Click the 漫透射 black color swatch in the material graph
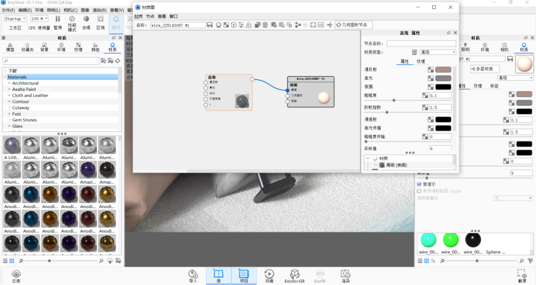The width and height of the screenshot is (536, 285). 443,119
